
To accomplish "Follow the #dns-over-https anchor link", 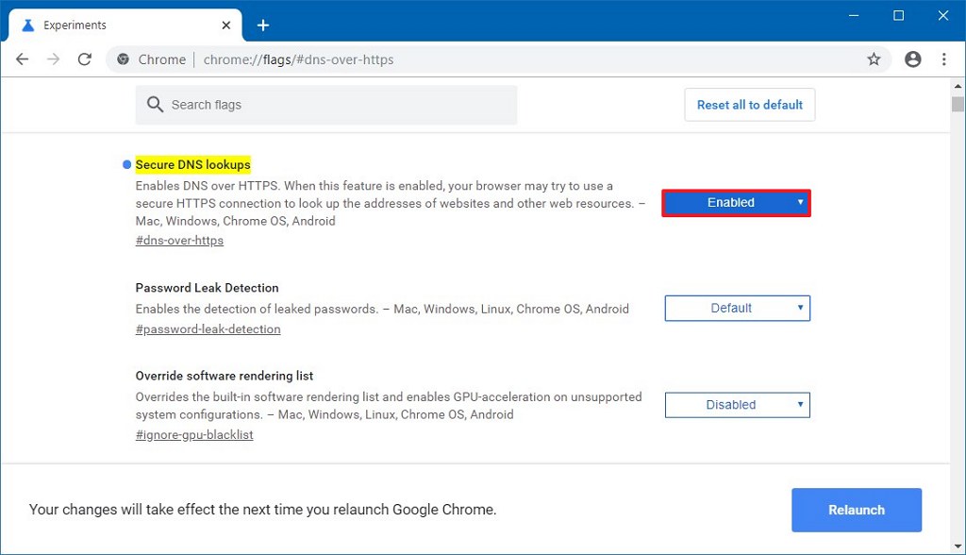I will (179, 241).
